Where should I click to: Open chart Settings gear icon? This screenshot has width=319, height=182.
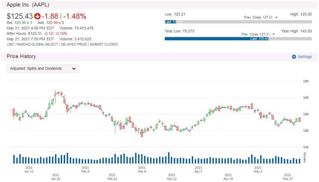tap(294, 57)
